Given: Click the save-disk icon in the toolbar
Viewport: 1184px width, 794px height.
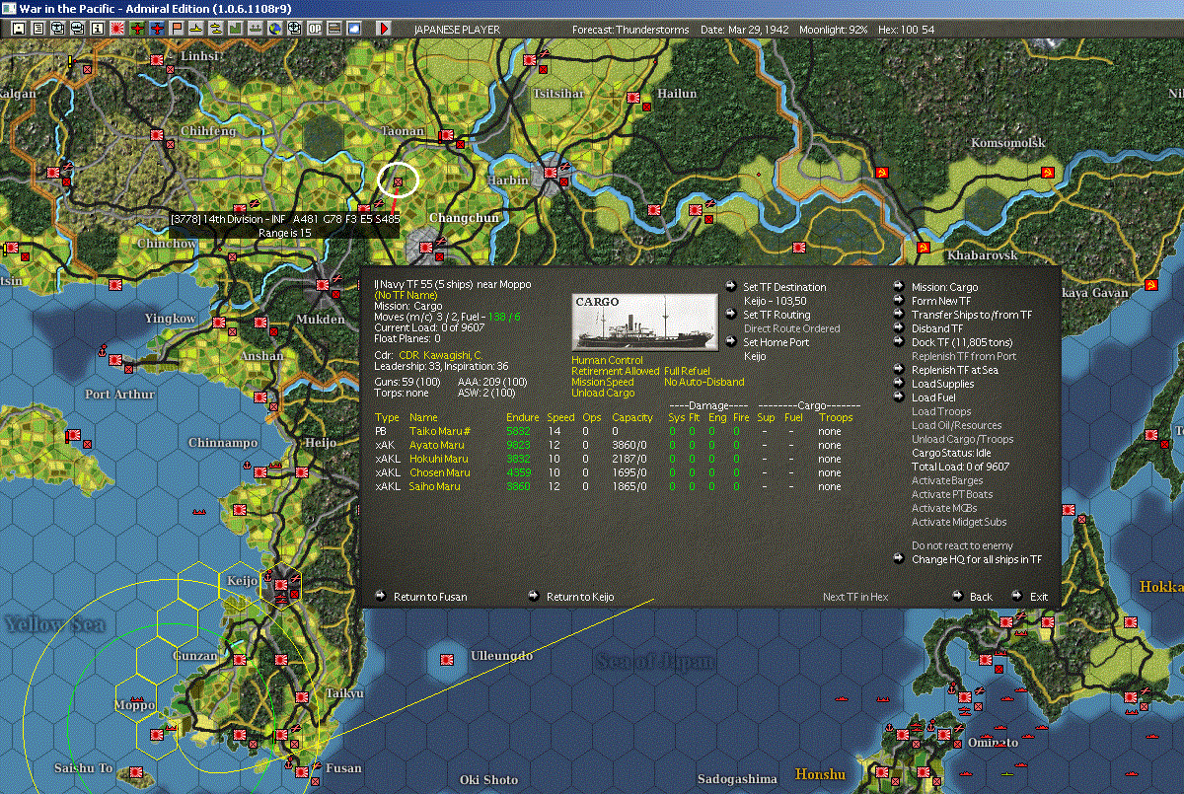Looking at the screenshot, I should tap(19, 29).
